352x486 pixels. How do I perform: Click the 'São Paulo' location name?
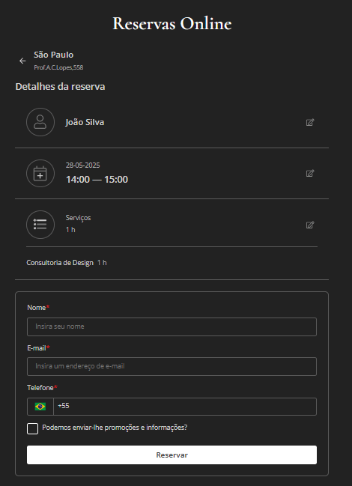(x=54, y=55)
